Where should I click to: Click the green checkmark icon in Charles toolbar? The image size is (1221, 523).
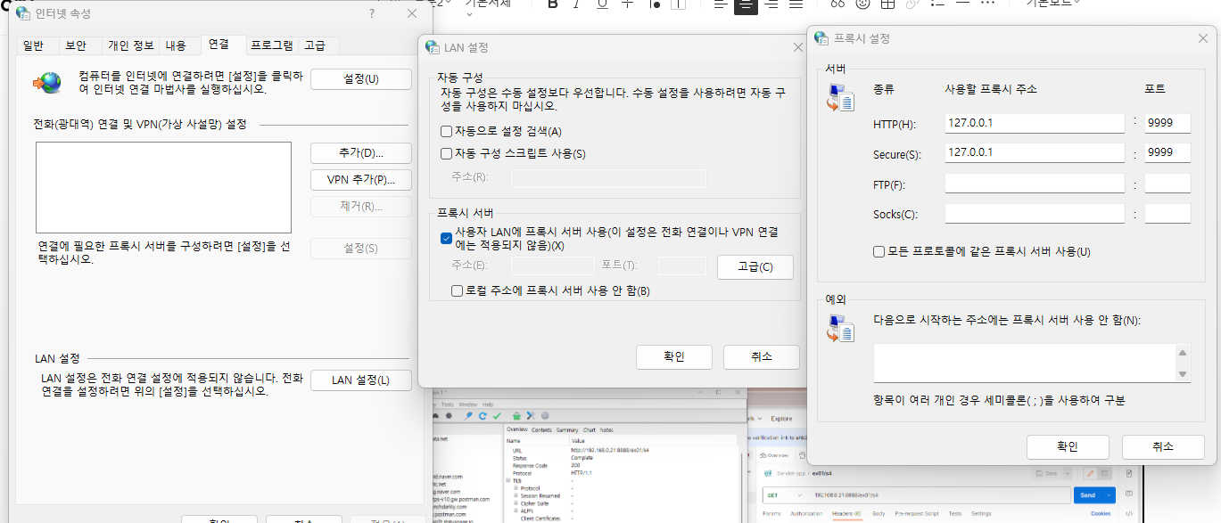click(x=497, y=416)
